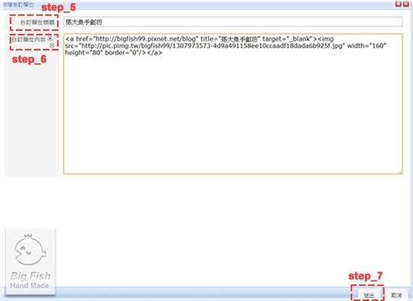Click inside the HTML content textarea
Image resolution: width=413 pixels, height=301 pixels.
point(233,104)
